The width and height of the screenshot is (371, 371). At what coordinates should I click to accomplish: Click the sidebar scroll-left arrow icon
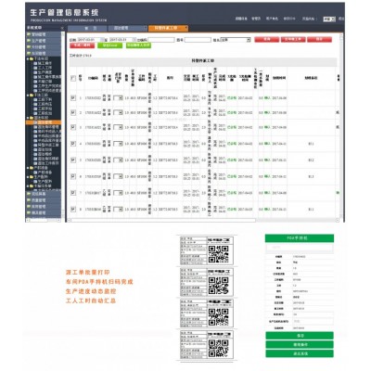click(28, 220)
